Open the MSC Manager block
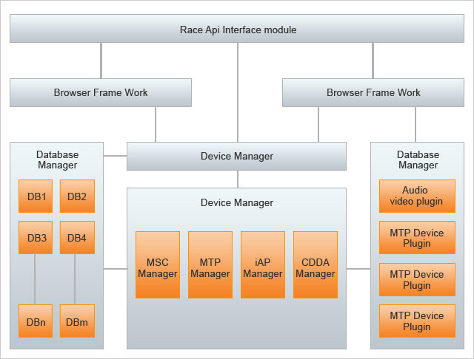This screenshot has width=474, height=359. pyautogui.click(x=158, y=265)
